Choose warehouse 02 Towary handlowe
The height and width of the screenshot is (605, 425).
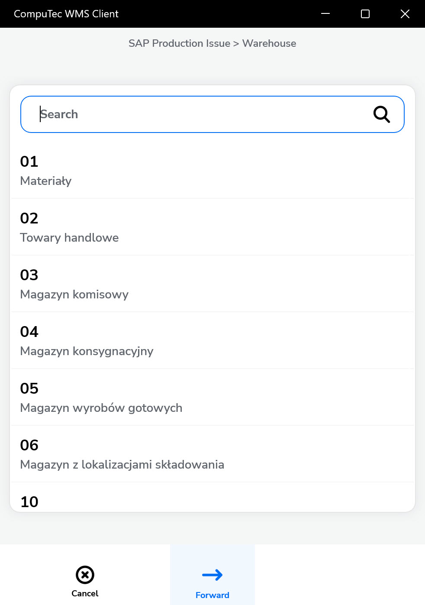click(212, 227)
